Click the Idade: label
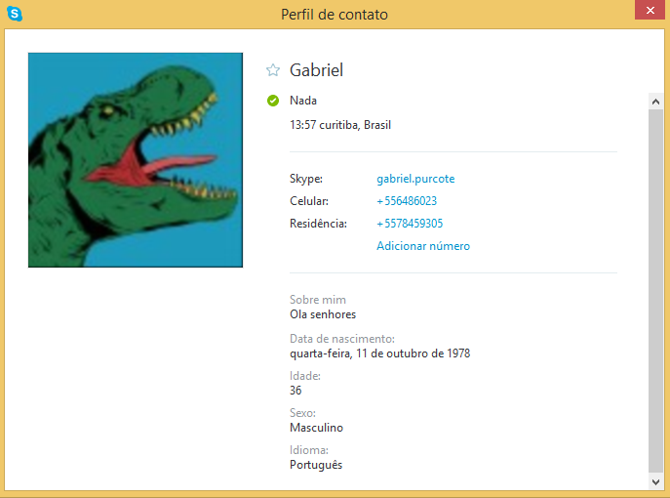Image resolution: width=670 pixels, height=498 pixels. click(x=305, y=376)
